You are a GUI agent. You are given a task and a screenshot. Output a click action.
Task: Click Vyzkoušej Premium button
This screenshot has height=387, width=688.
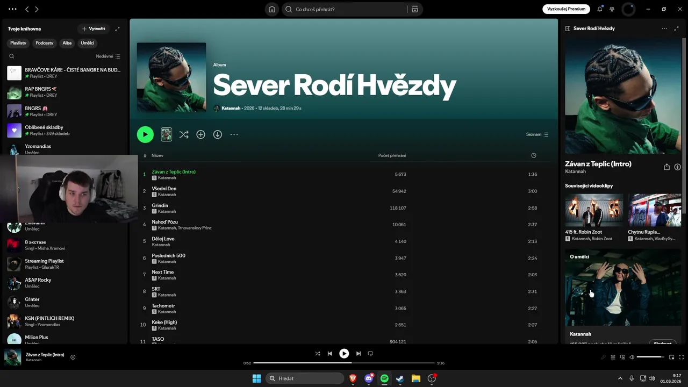567,9
